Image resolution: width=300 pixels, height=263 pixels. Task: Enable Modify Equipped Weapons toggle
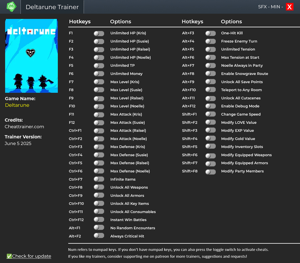click(x=210, y=156)
